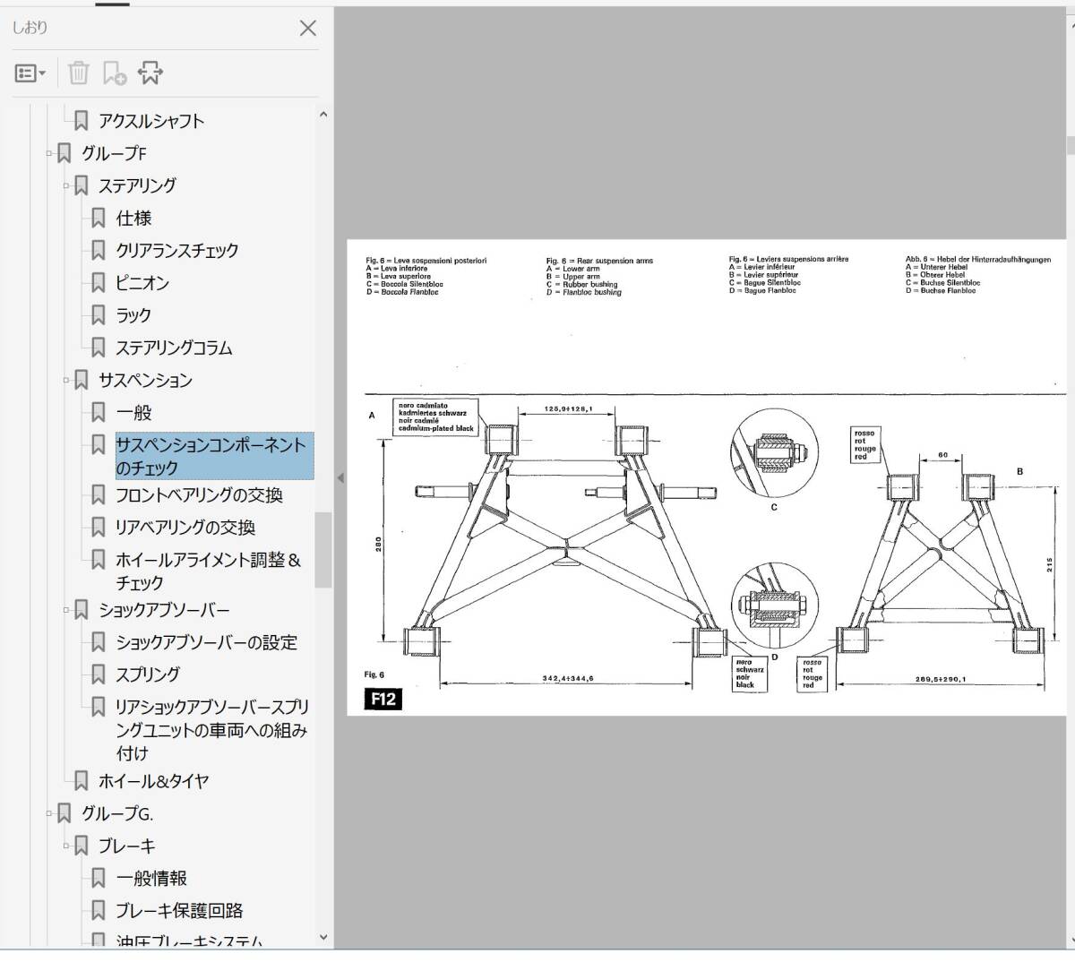Open ホイールアライメント調整＆チェック bookmark
The image size is (1075, 962).
pos(208,571)
